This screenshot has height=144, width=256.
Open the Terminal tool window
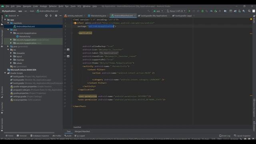22,136
